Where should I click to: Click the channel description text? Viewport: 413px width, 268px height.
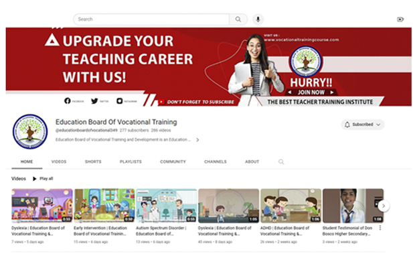123,139
